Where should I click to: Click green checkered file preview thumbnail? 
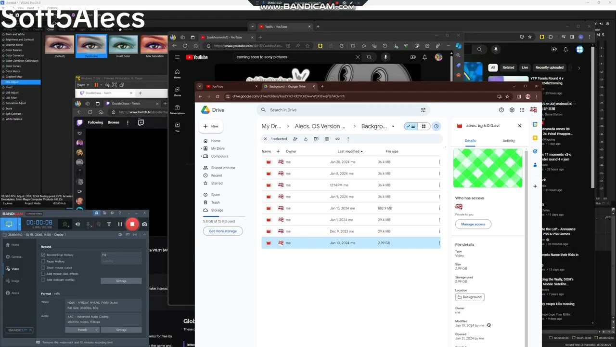pyautogui.click(x=488, y=168)
